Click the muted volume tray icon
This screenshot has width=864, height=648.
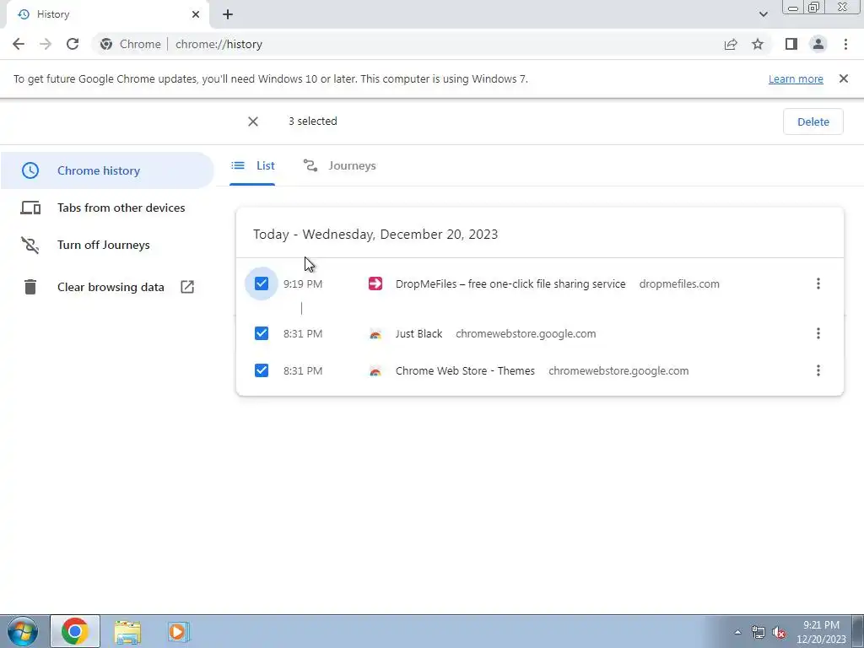[x=779, y=632]
